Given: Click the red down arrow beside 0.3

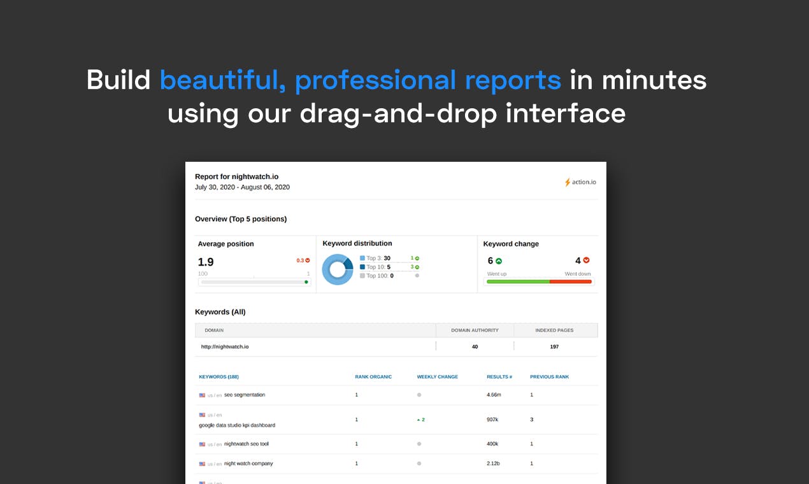Looking at the screenshot, I should 308,260.
